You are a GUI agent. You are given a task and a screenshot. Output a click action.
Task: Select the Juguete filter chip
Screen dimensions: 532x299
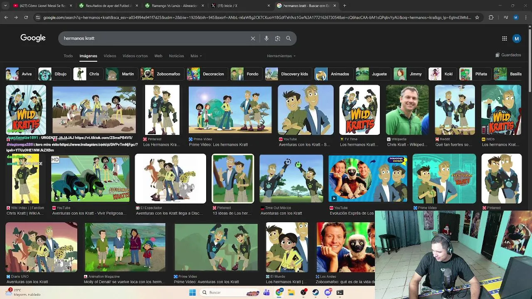tap(372, 74)
